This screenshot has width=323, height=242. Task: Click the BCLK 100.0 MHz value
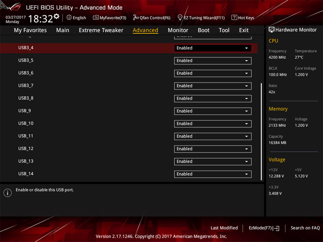278,75
